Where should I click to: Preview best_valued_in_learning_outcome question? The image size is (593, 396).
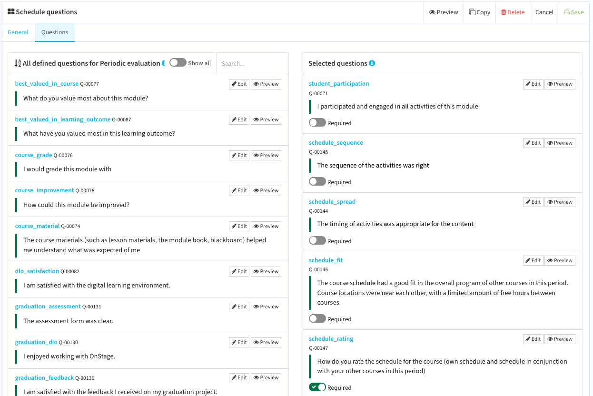pyautogui.click(x=266, y=120)
